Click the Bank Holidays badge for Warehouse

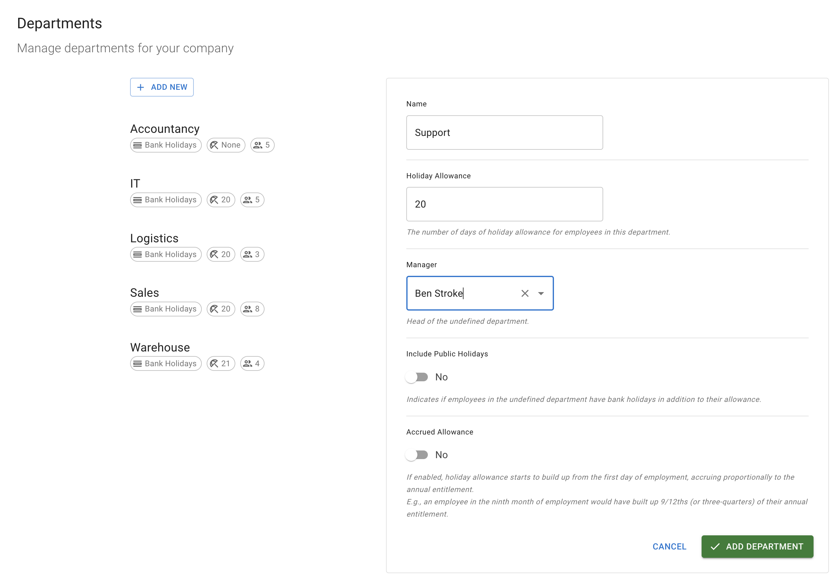click(166, 363)
